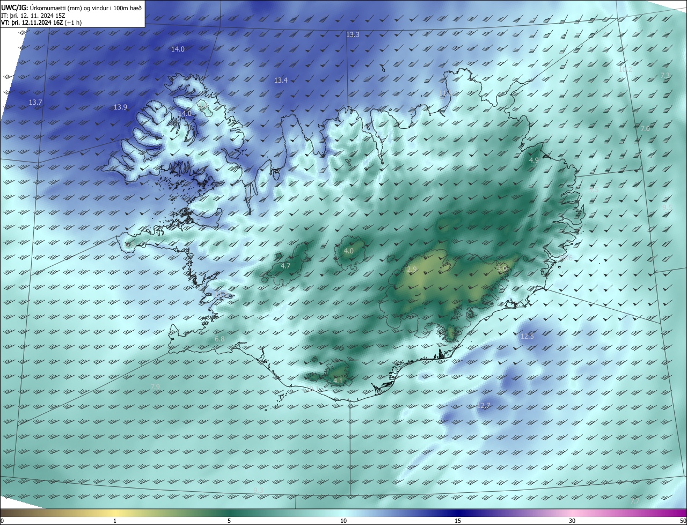Image resolution: width=687 pixels, height=525 pixels.
Task: Click the 13.4 value north of Iceland
Action: [x=281, y=80]
